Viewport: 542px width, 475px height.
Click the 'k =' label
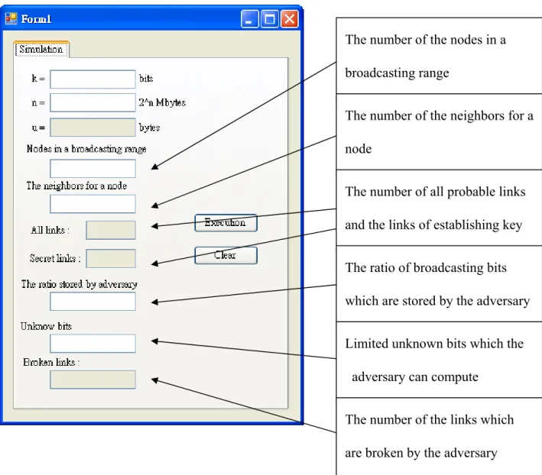[38, 79]
